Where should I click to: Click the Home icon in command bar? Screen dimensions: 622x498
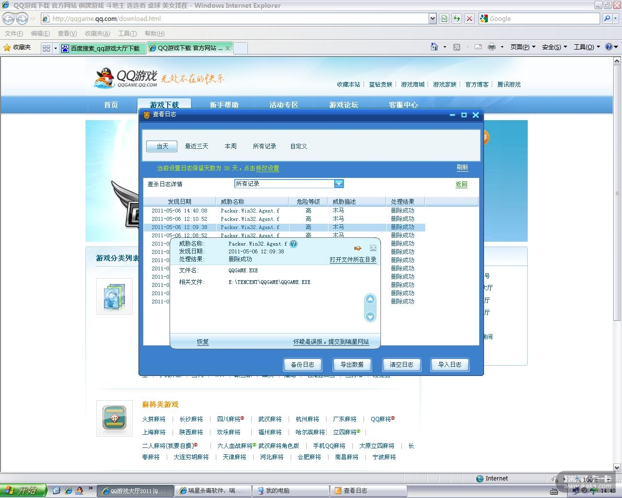point(434,47)
